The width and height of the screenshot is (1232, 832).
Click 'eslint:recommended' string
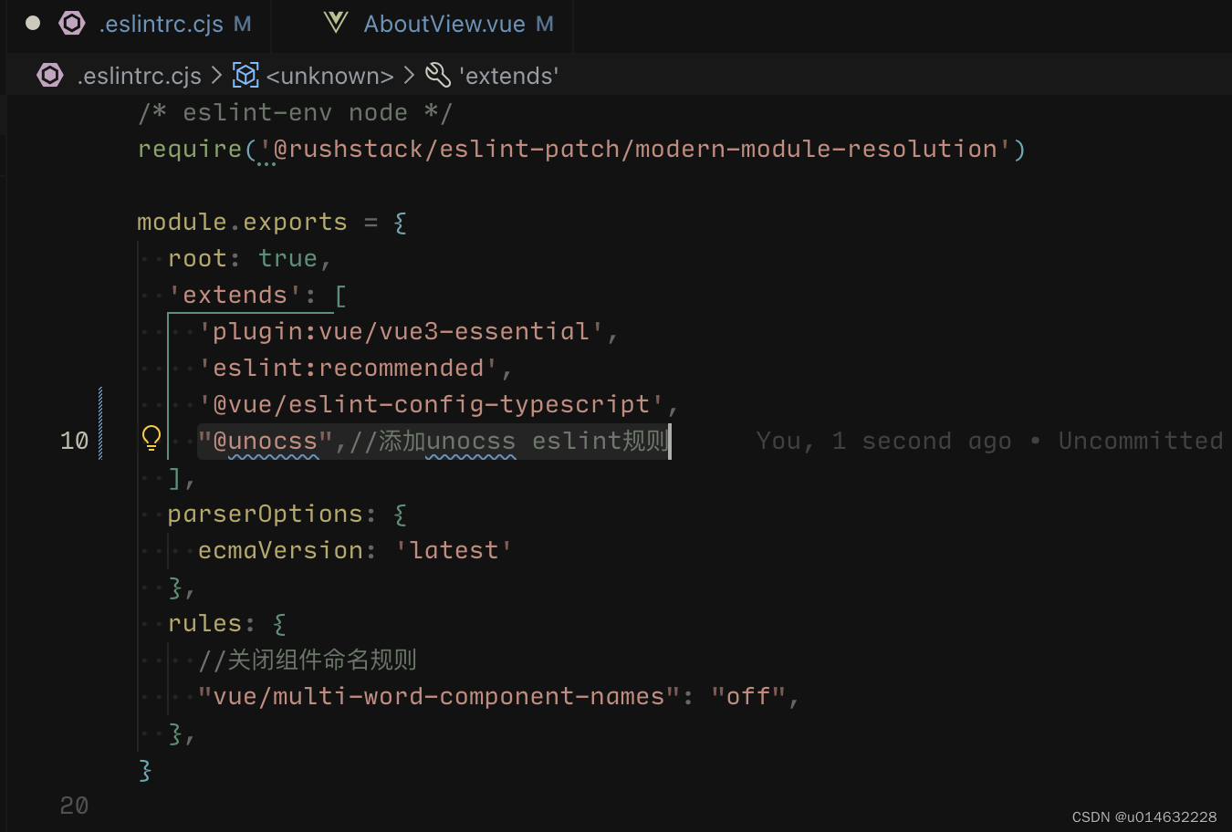tap(349, 368)
